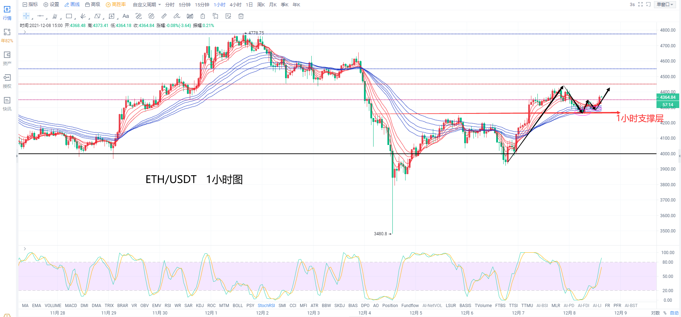Image resolution: width=681 pixels, height=317 pixels.
Task: Click the fullscreen expand icon
Action: click(x=640, y=4)
